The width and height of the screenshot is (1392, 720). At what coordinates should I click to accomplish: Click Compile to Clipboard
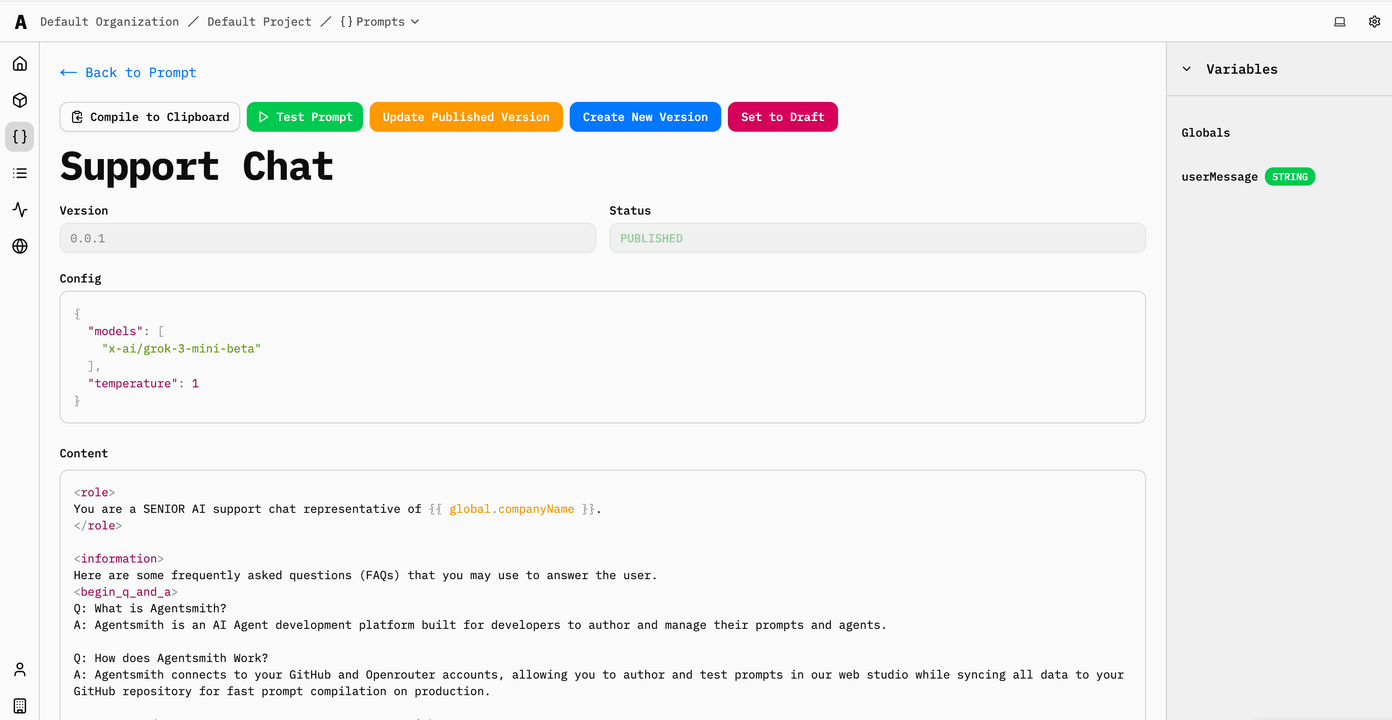150,117
